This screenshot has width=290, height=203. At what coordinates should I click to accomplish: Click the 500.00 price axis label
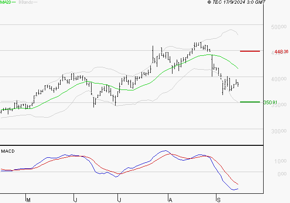point(279,27)
